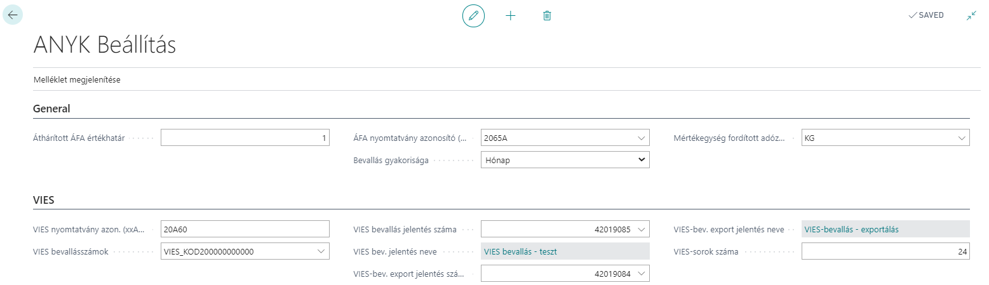The height and width of the screenshot is (285, 989).
Task: Click the pencil edit icon
Action: [x=473, y=15]
